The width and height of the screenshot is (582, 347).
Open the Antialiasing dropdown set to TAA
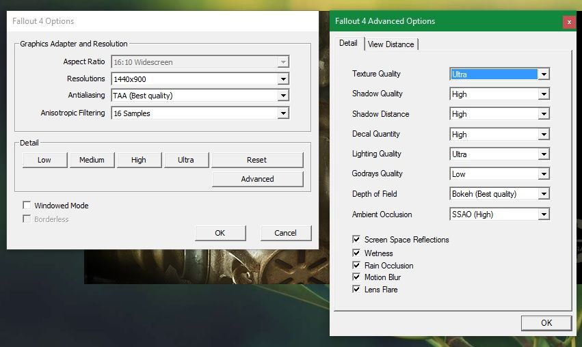point(200,96)
